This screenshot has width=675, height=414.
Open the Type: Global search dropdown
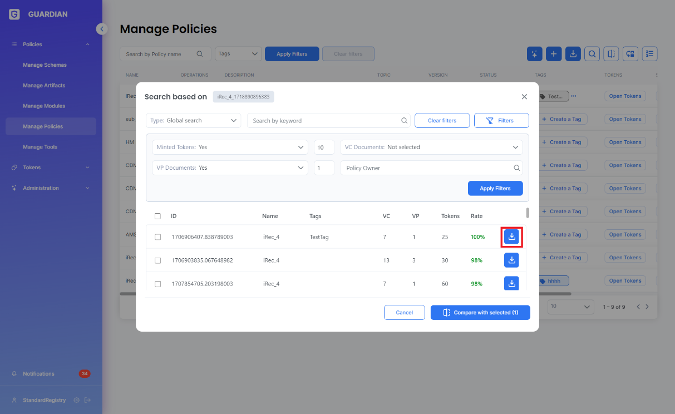pyautogui.click(x=194, y=121)
